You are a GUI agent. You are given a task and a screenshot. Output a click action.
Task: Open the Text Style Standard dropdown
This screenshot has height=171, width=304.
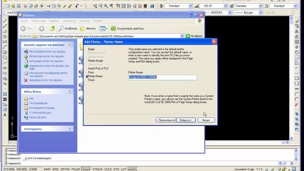click(x=190, y=6)
